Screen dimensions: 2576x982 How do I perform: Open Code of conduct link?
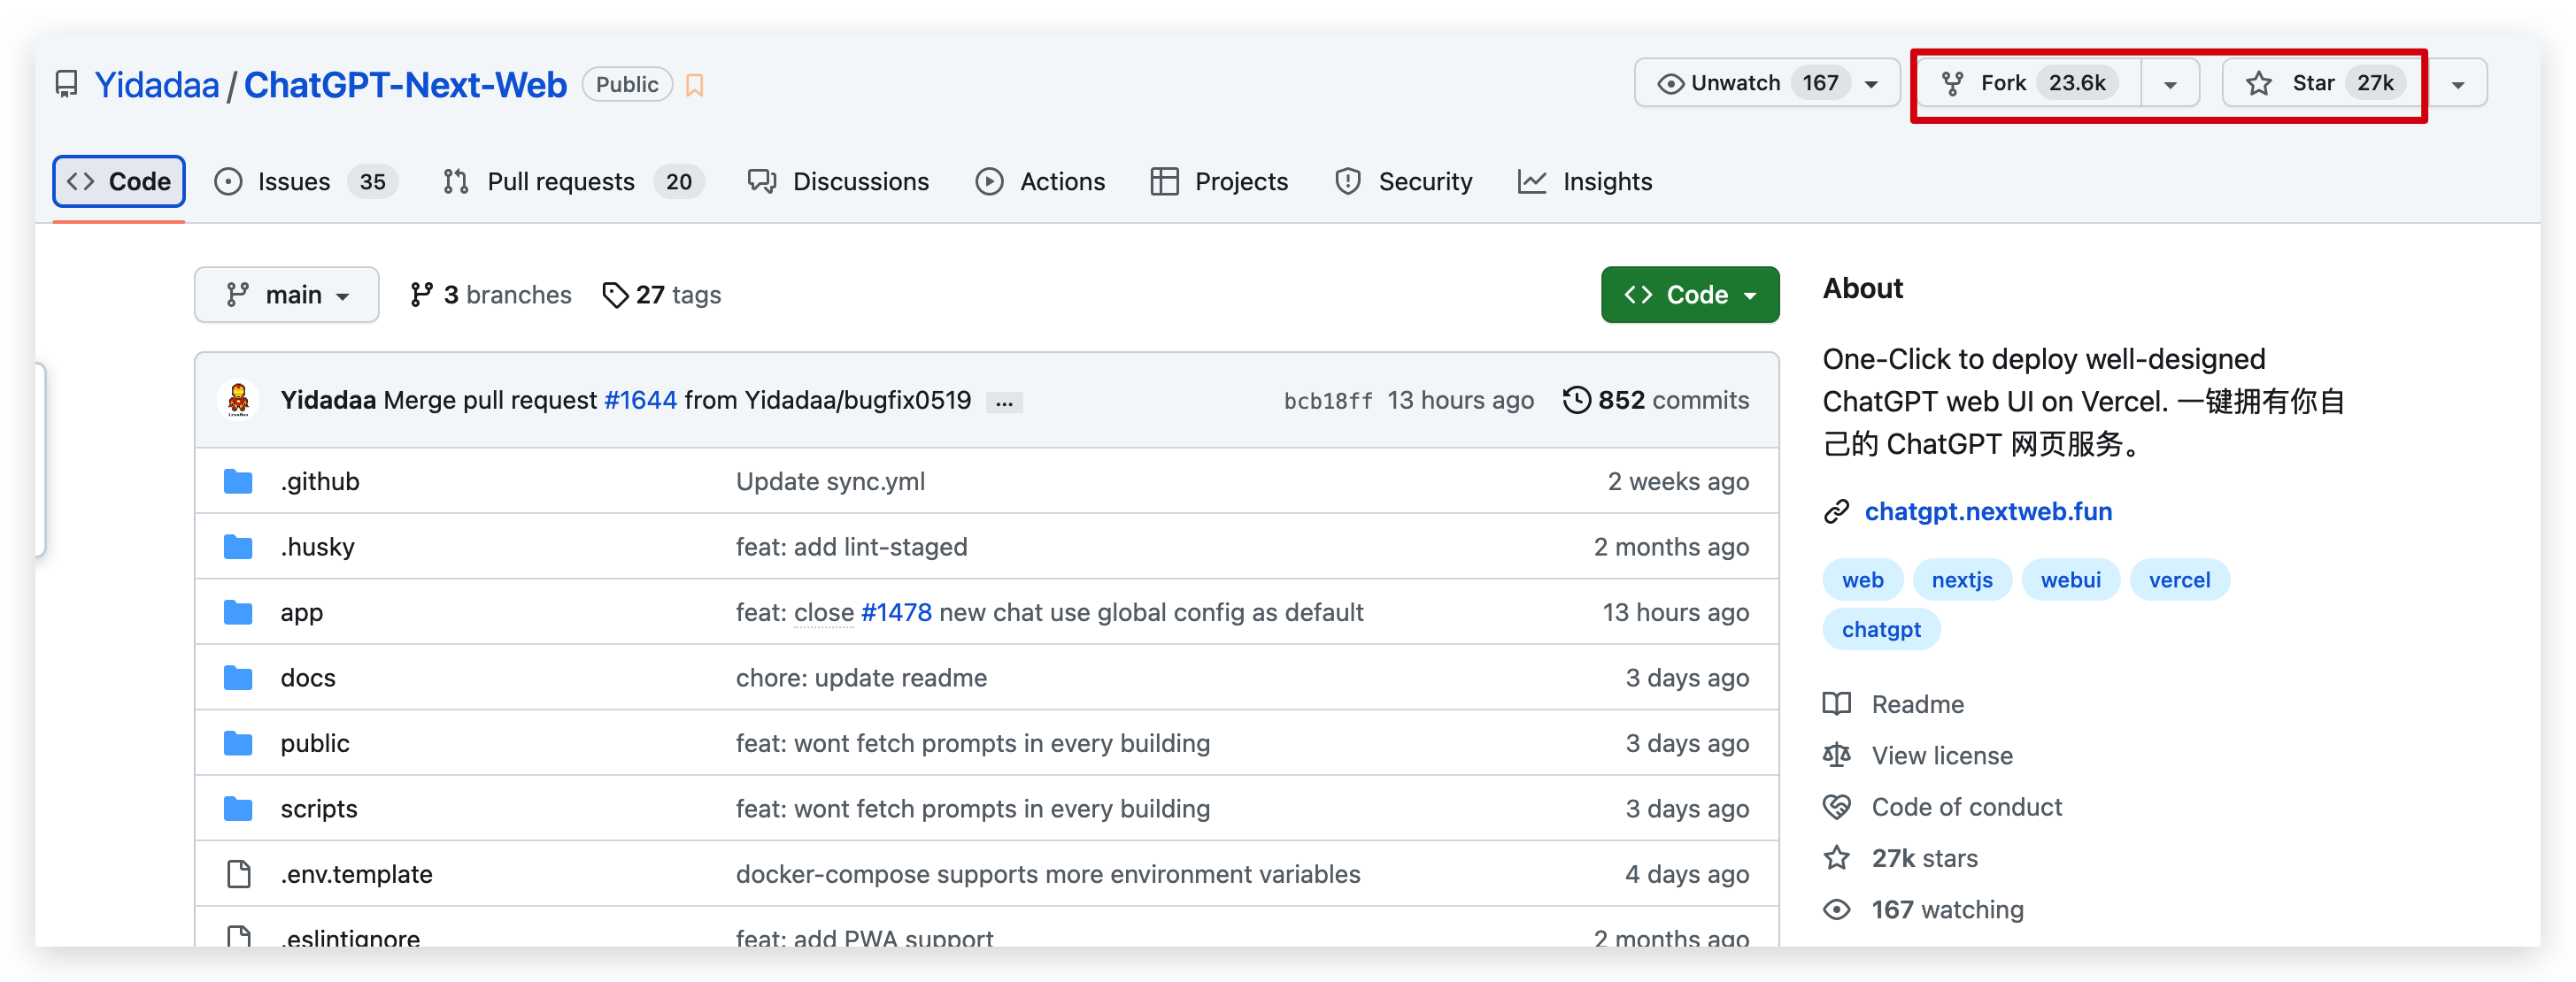tap(1966, 807)
